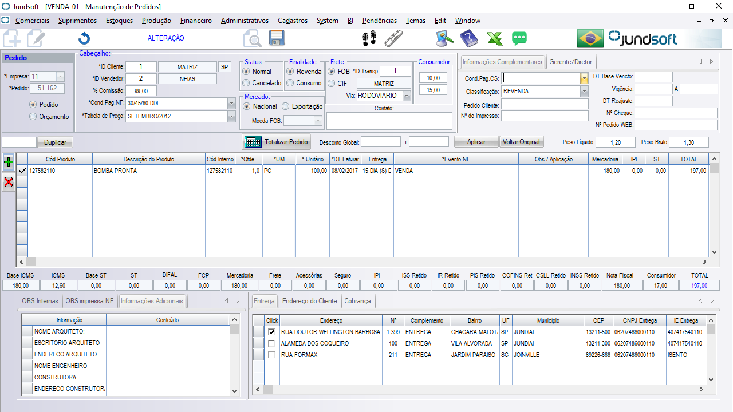Open the Classificação Revenda dropdown
This screenshot has height=412, width=733.
click(x=584, y=92)
